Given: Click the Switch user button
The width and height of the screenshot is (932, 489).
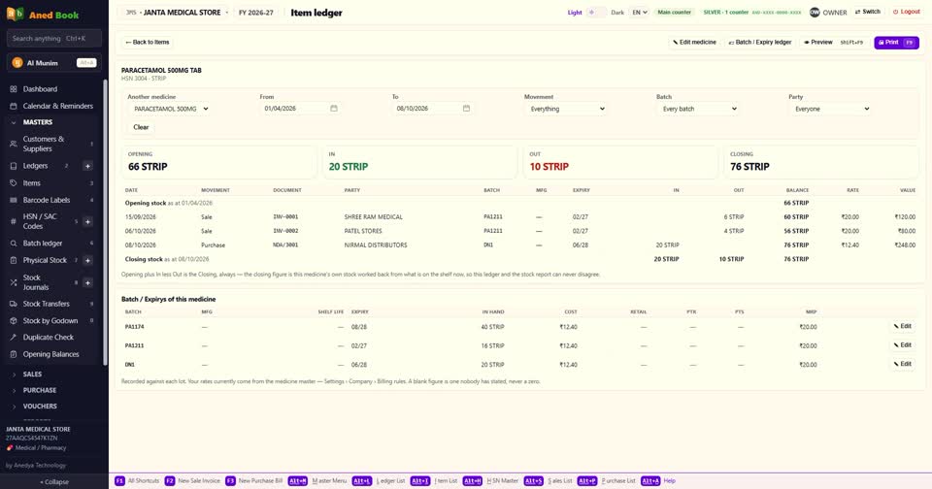Looking at the screenshot, I should pyautogui.click(x=868, y=12).
